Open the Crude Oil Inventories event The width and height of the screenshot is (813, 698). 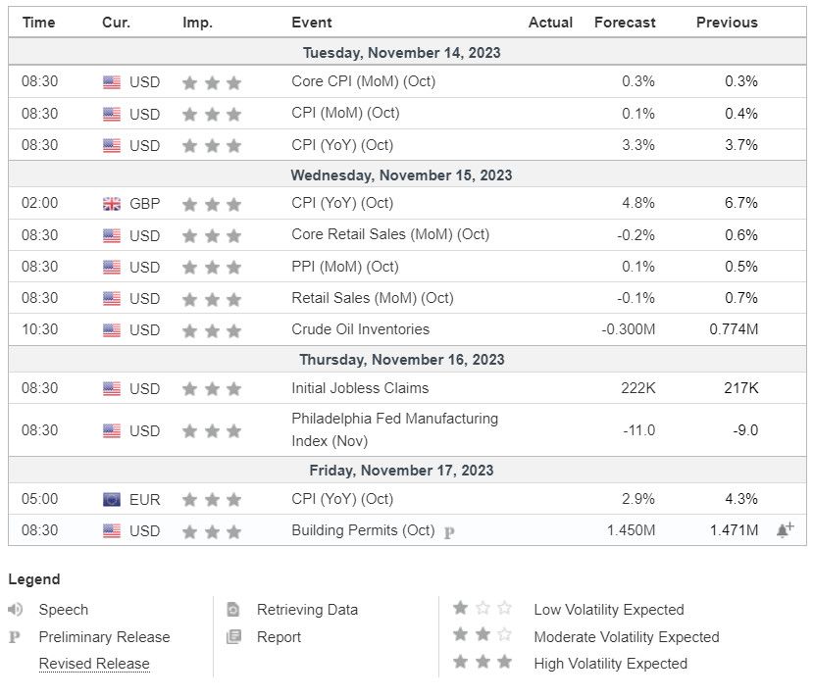360,329
